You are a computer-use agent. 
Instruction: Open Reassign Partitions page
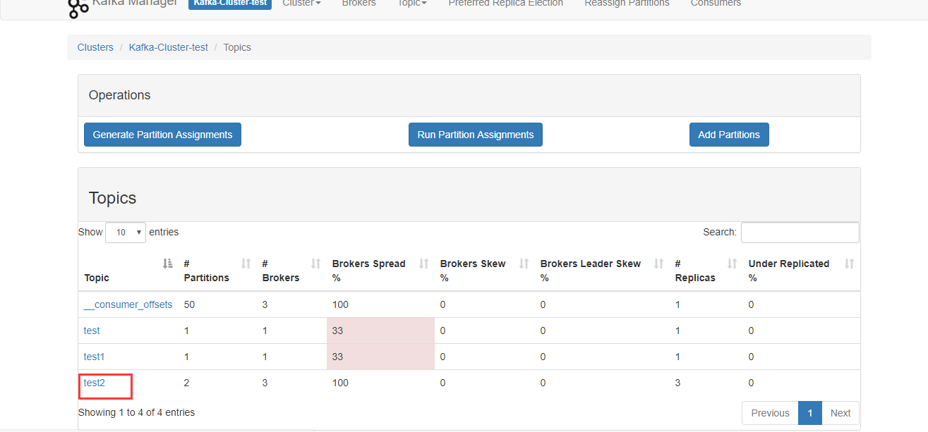[x=627, y=4]
